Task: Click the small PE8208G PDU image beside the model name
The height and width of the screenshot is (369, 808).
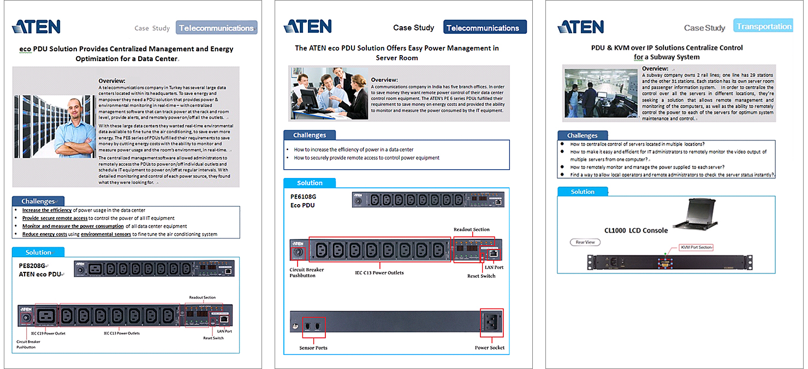Action: [154, 268]
